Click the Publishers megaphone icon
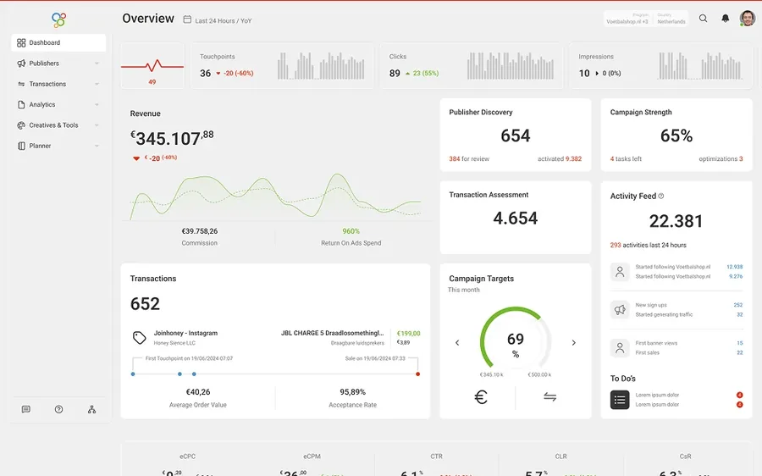 click(21, 64)
